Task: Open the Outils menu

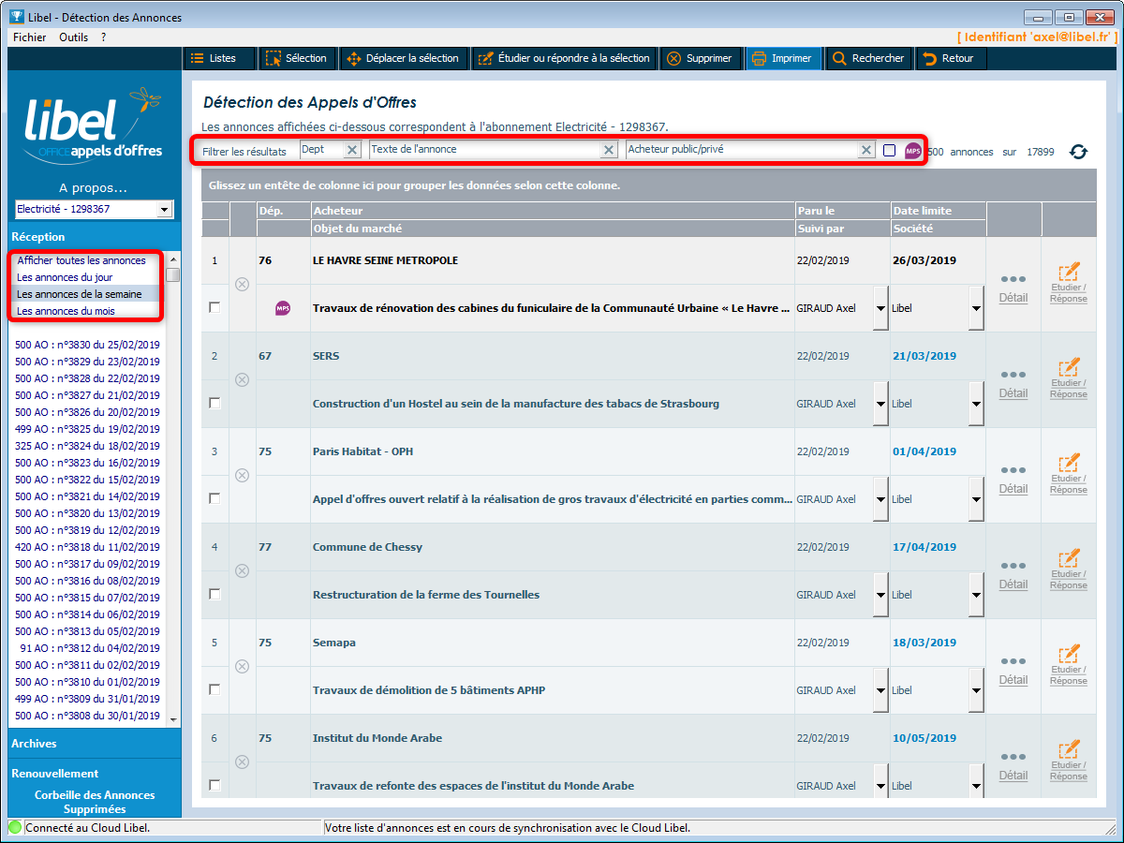Action: (73, 37)
